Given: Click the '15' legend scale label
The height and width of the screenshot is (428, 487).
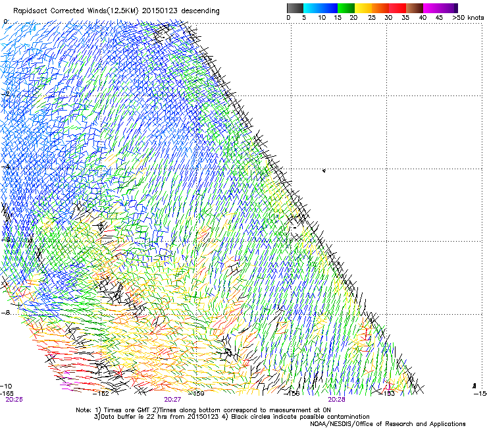Looking at the screenshot, I should 338,18.
